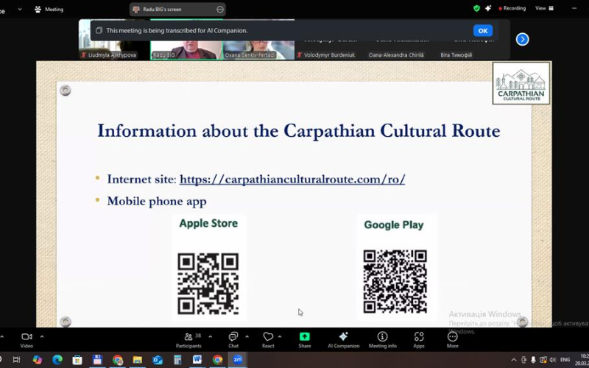Open AI Companion from the toolbar
The image size is (589, 368).
(343, 340)
